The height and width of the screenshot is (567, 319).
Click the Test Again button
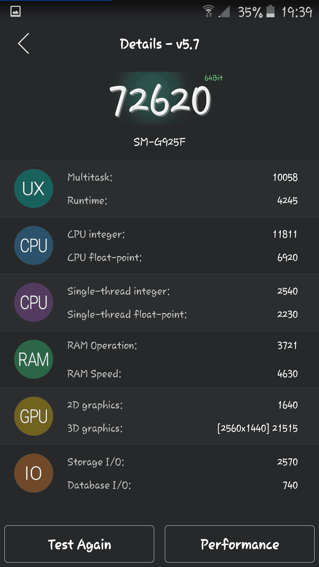(x=79, y=544)
